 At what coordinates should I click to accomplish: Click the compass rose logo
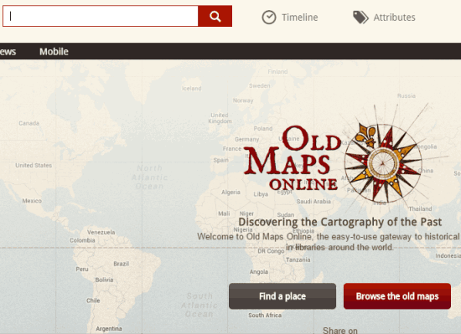(x=383, y=162)
